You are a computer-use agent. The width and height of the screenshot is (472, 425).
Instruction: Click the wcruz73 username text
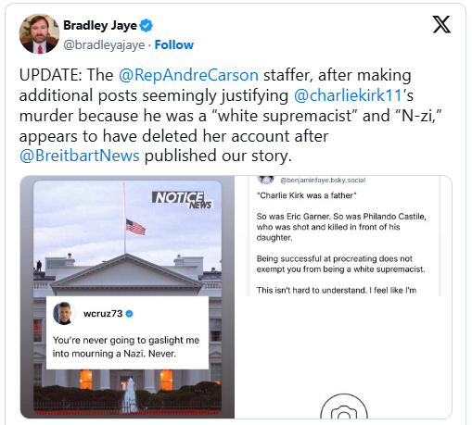(103, 314)
